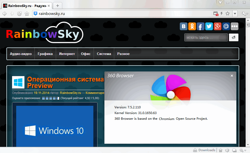Open author link RainbowSky.ru
The width and height of the screenshot is (250, 153).
click(70, 93)
